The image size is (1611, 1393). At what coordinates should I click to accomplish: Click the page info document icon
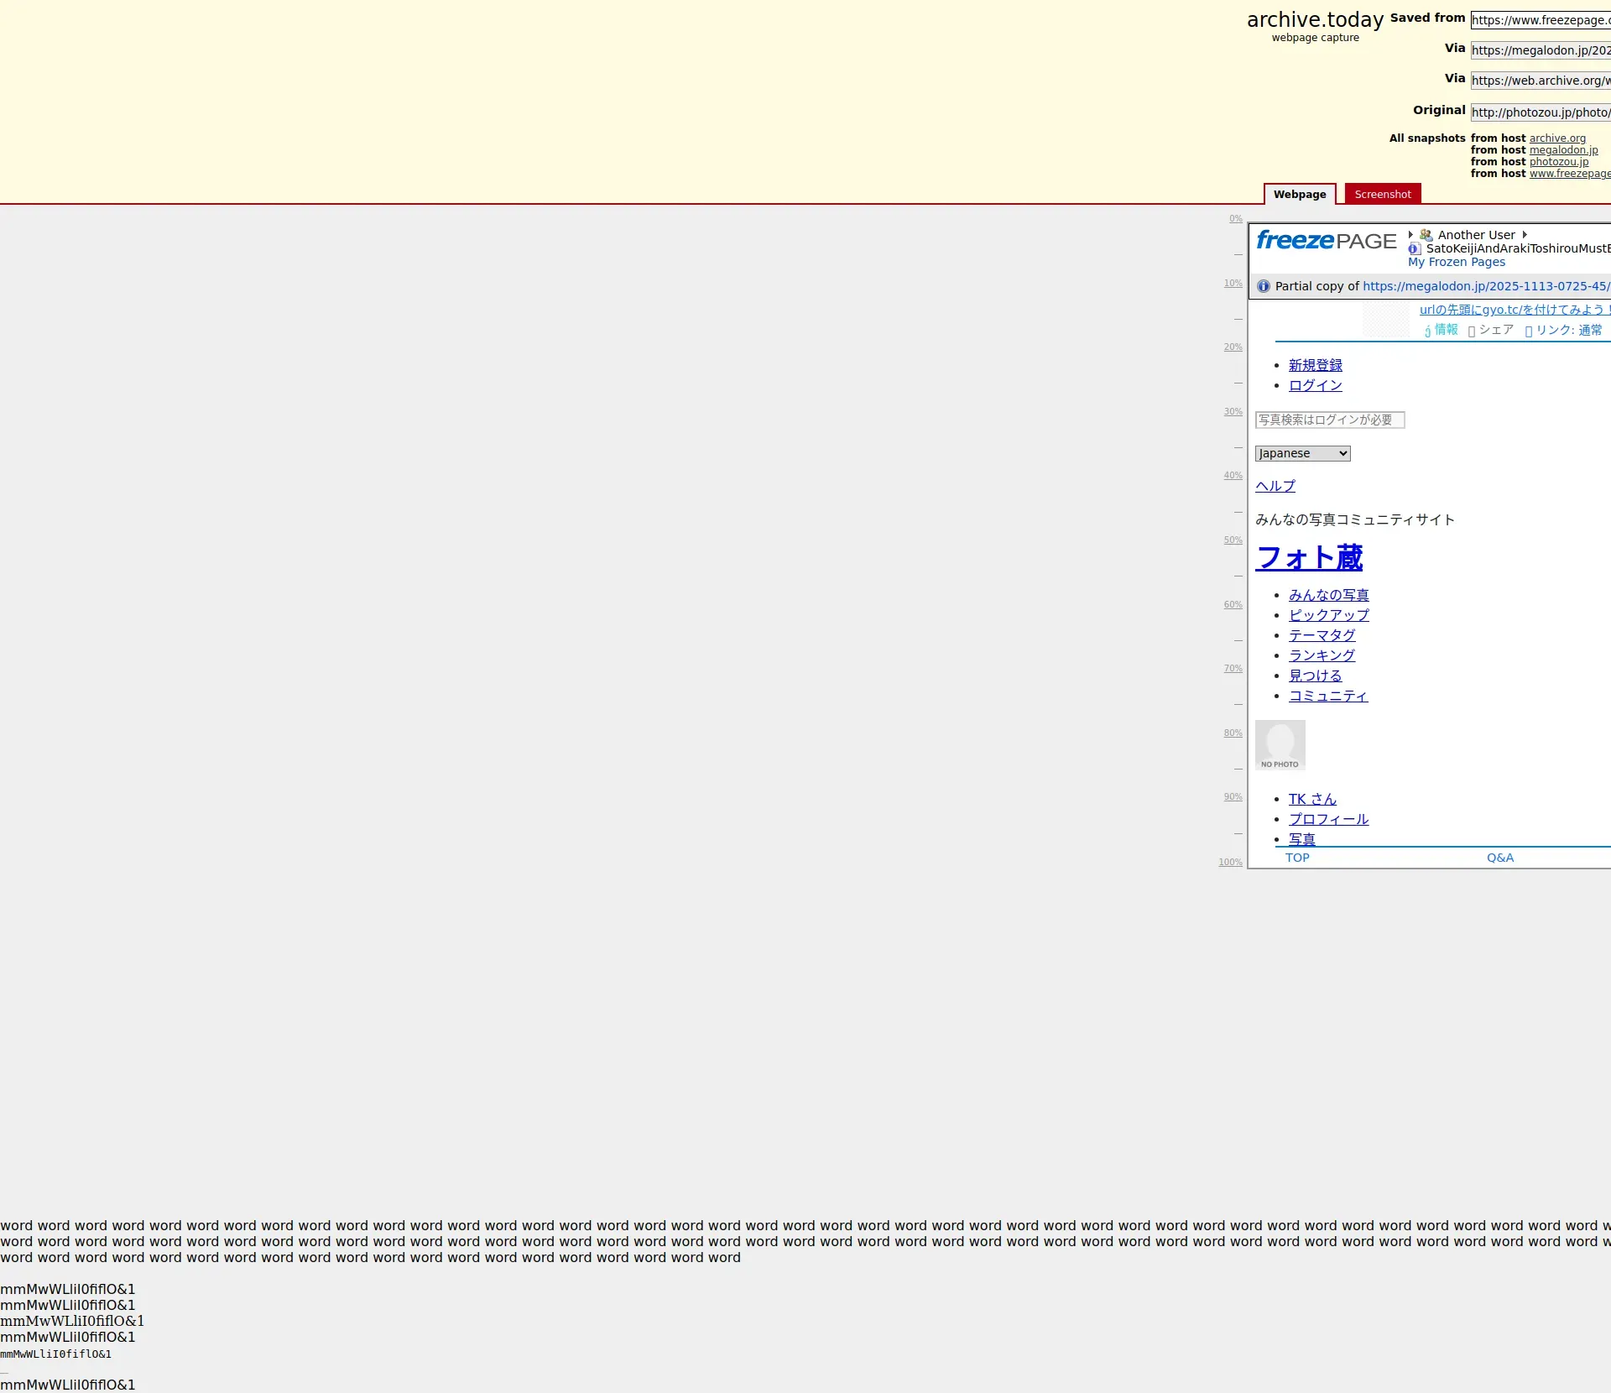point(1415,248)
